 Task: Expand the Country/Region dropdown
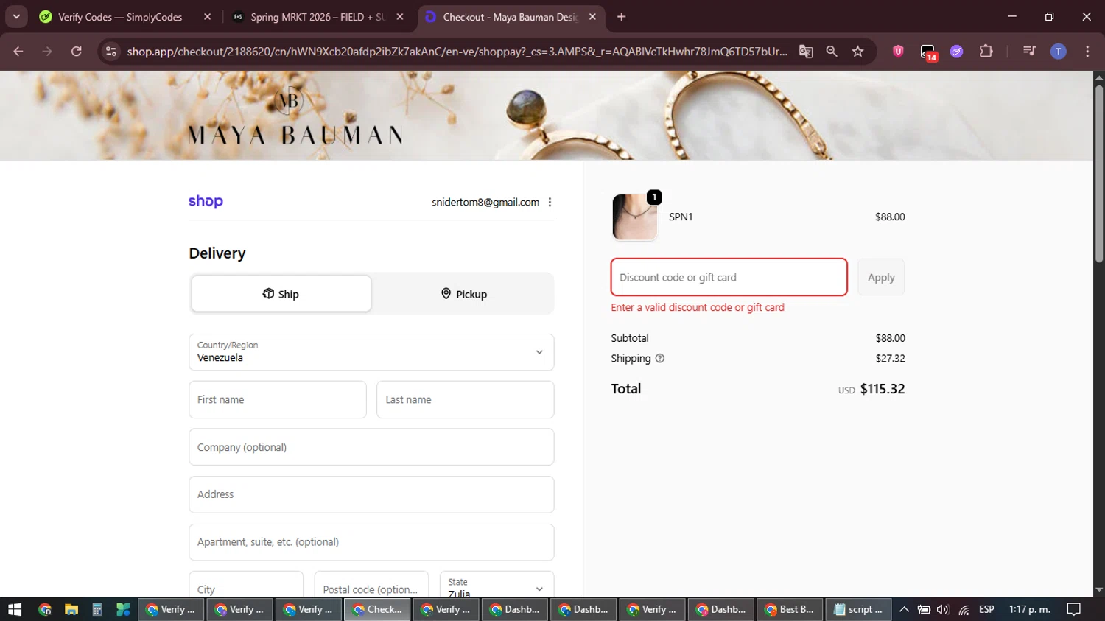[x=371, y=352]
